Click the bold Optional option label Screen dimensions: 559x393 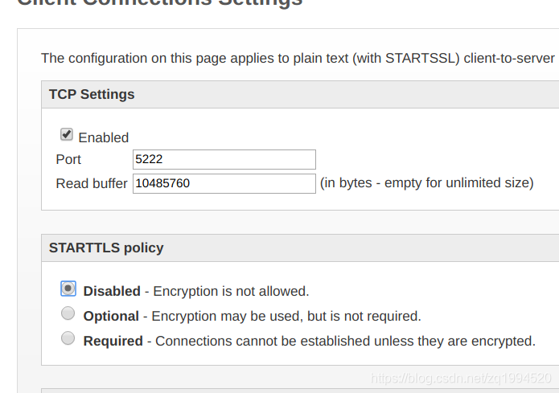tap(111, 316)
